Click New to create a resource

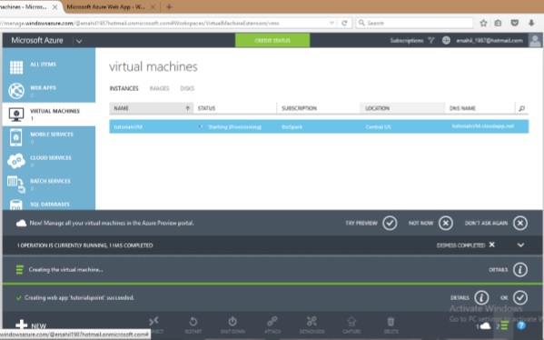point(31,325)
